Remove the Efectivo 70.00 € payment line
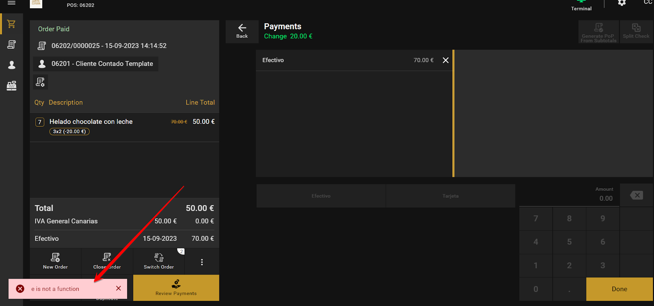 [x=446, y=60]
